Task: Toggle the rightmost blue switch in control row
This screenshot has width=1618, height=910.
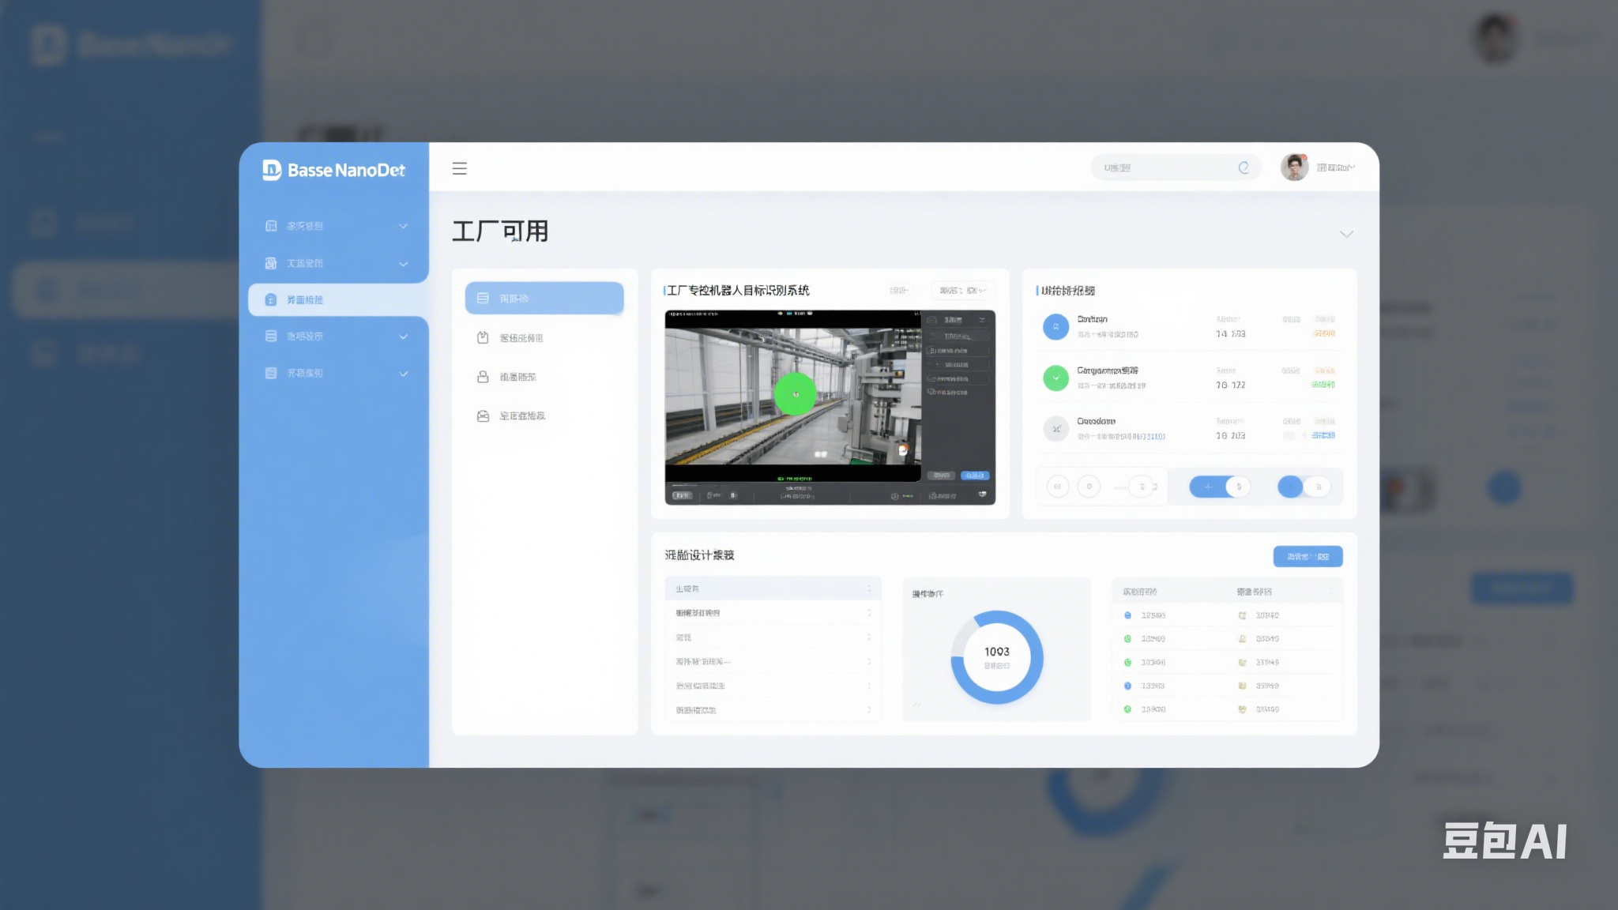Action: pos(1304,487)
